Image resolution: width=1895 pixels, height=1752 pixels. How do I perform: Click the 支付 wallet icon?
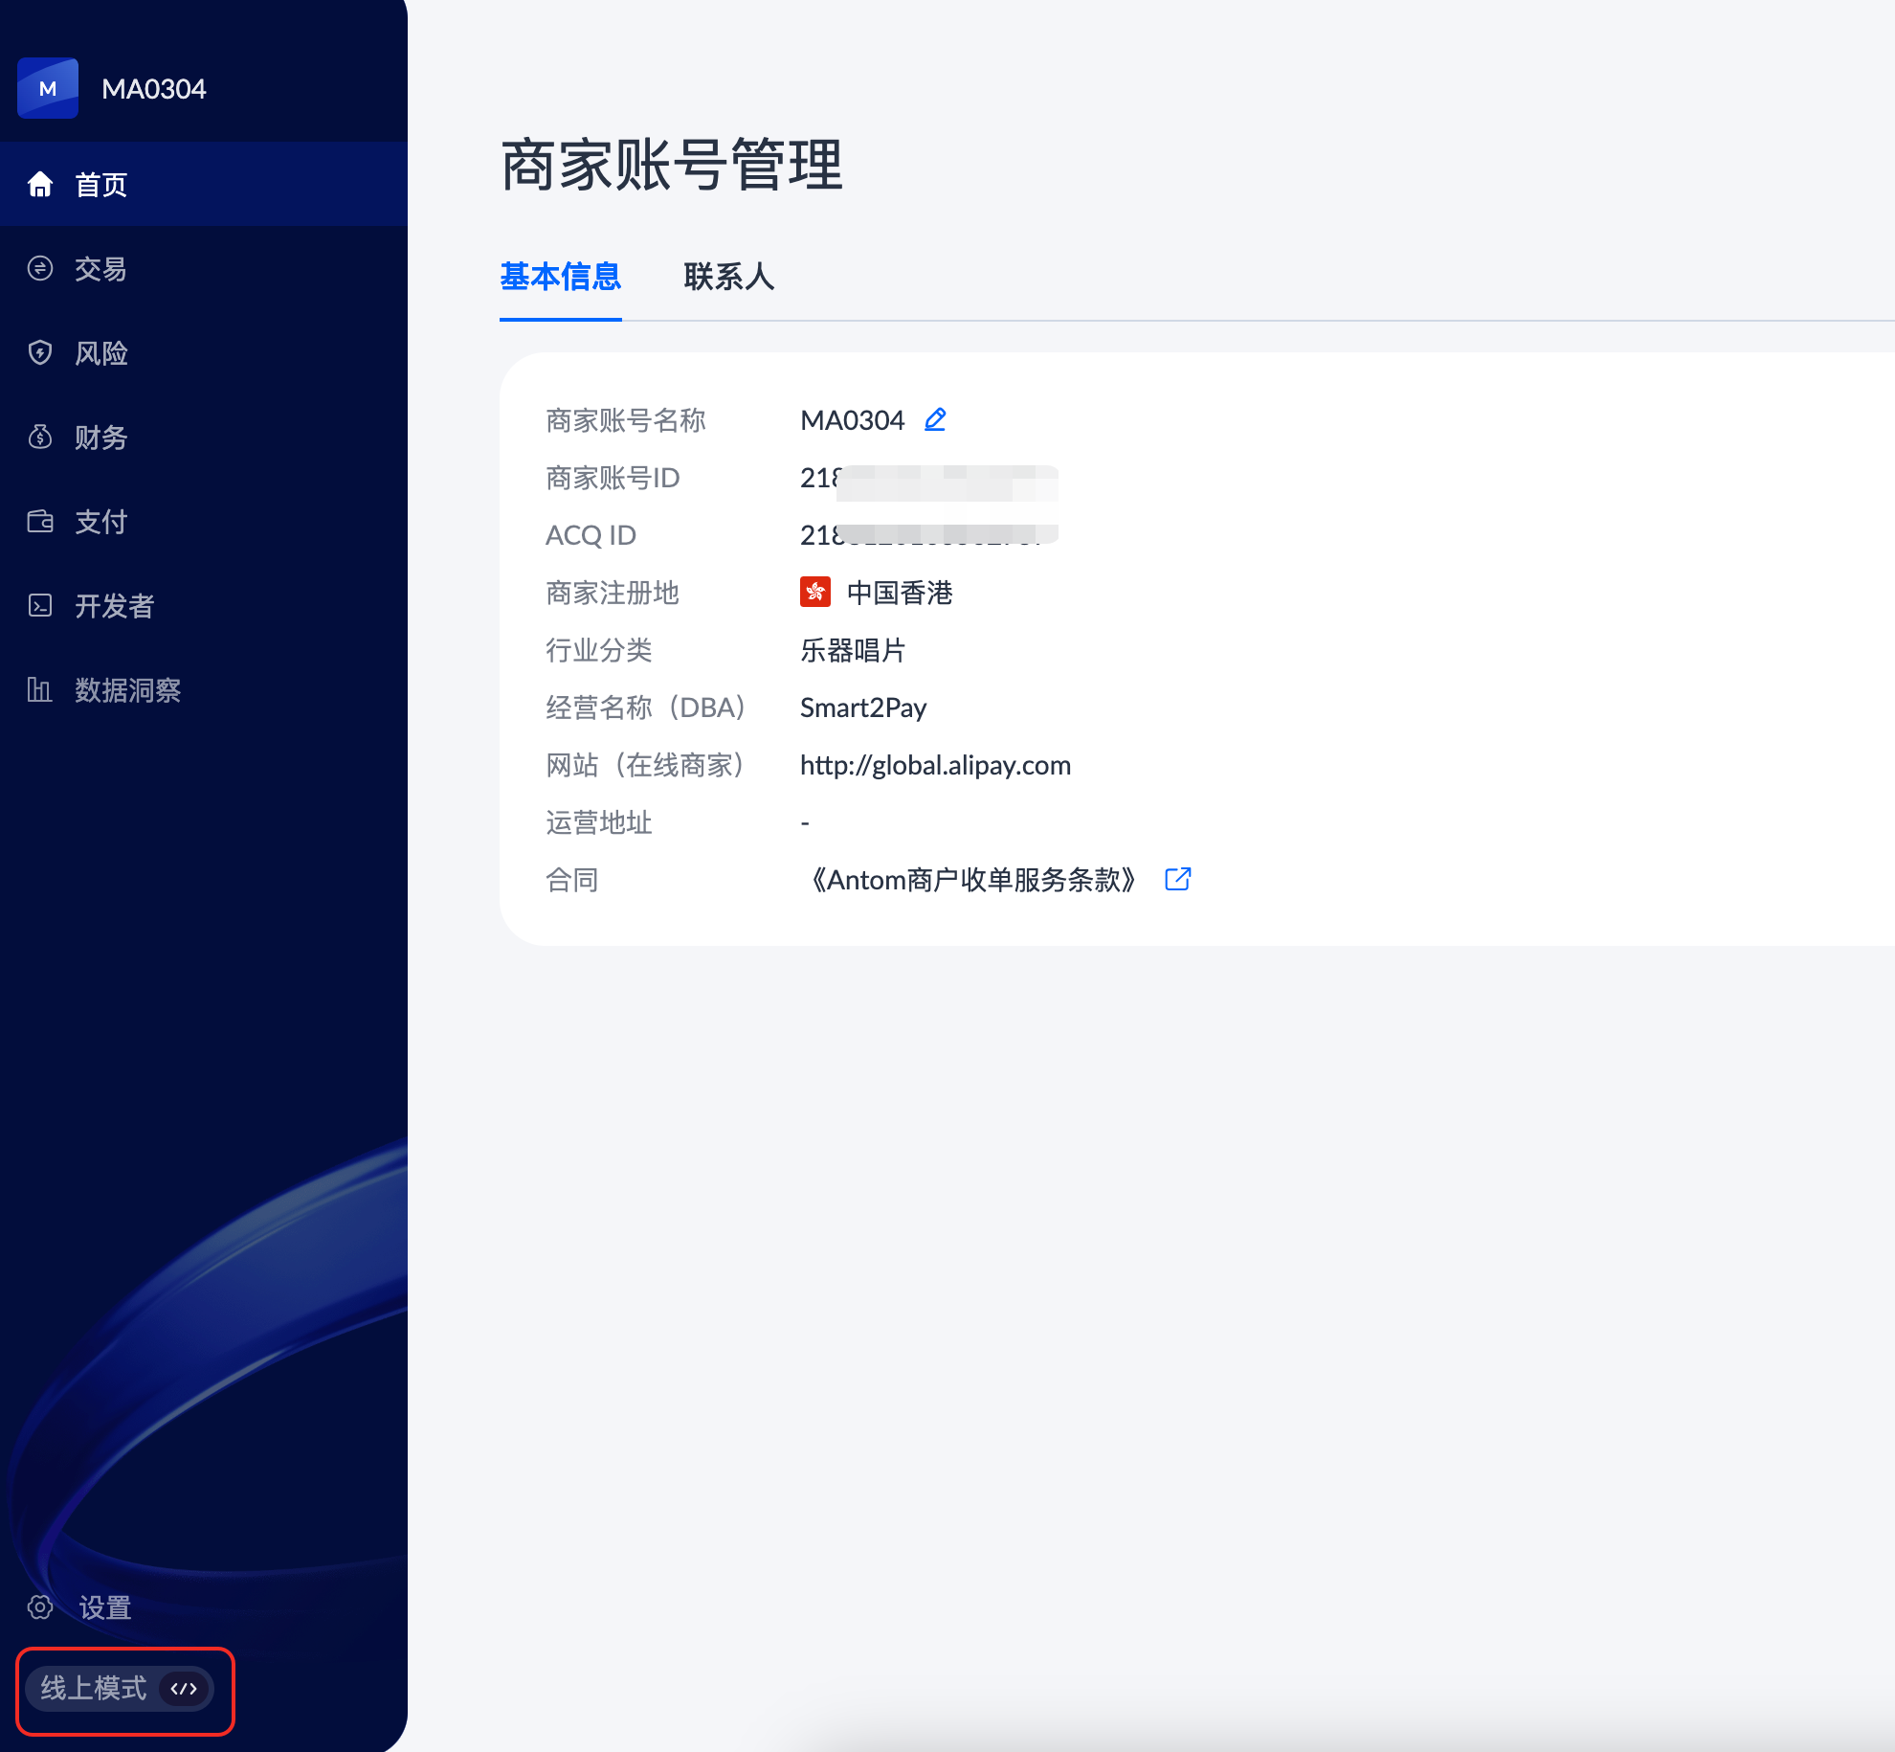pos(40,521)
